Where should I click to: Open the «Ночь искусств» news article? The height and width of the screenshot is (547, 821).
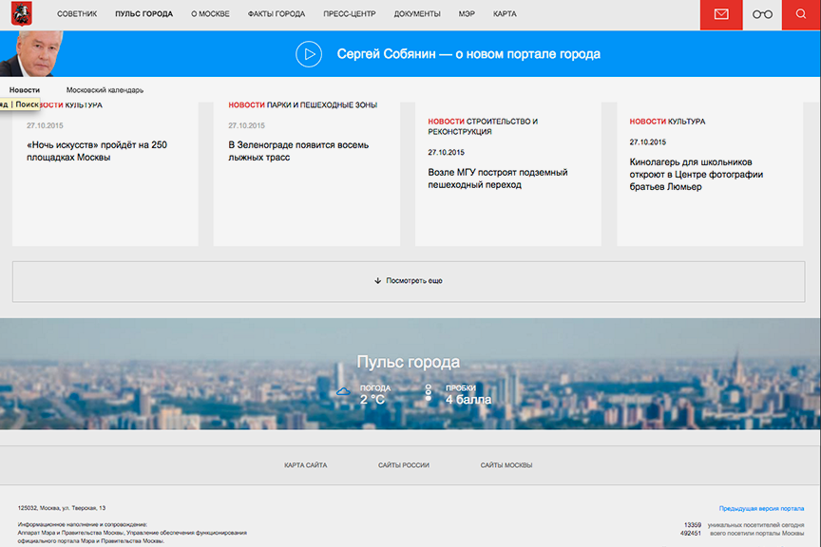point(97,151)
